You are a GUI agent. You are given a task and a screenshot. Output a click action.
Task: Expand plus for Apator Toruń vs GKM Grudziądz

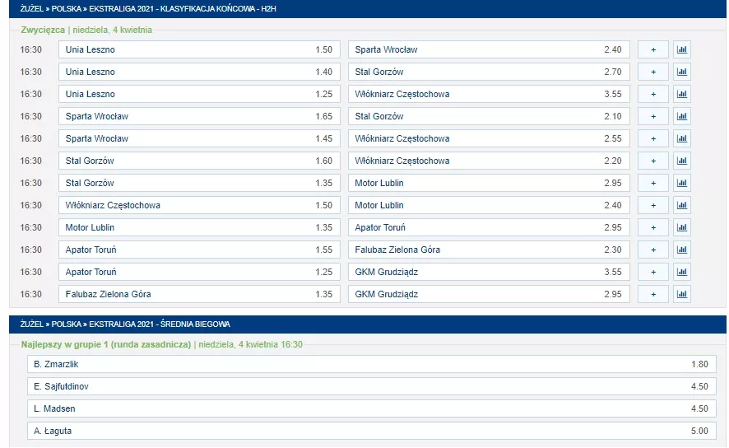653,272
